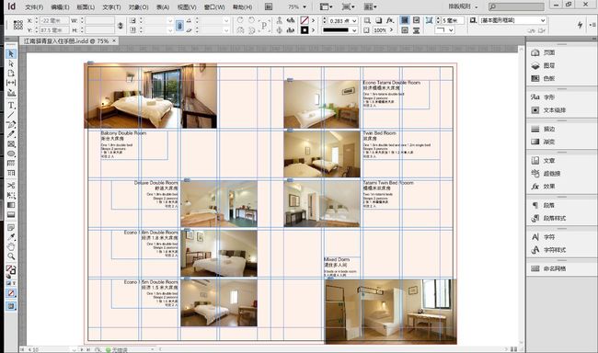Open the 超链接 (Hyperlinks) panel
The height and width of the screenshot is (353, 598).
click(546, 174)
